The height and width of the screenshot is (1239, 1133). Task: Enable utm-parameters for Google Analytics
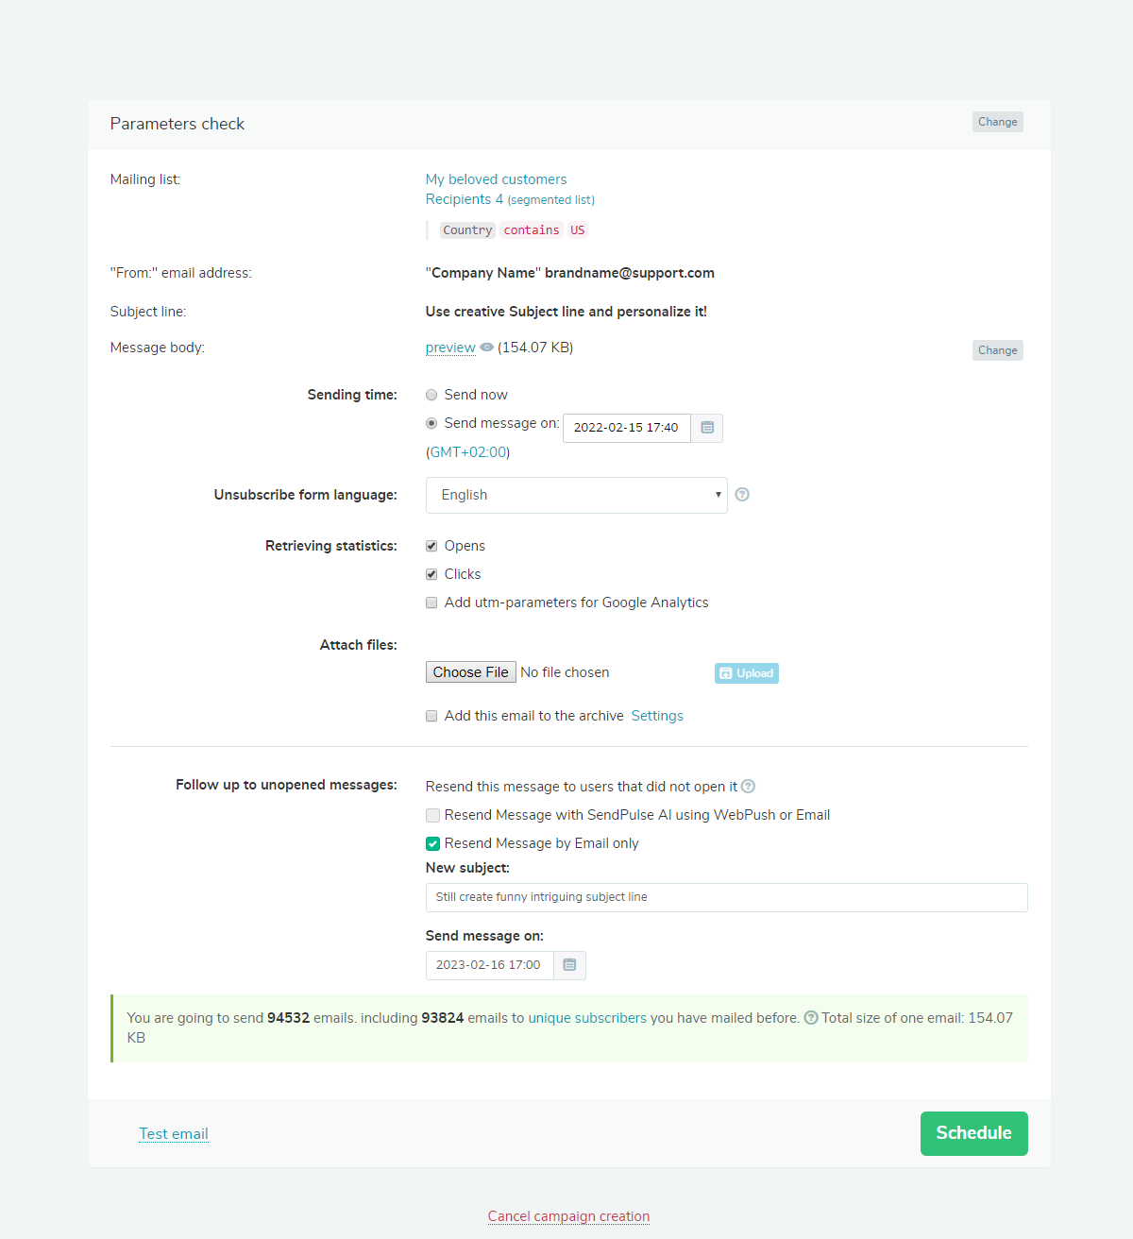tap(431, 603)
